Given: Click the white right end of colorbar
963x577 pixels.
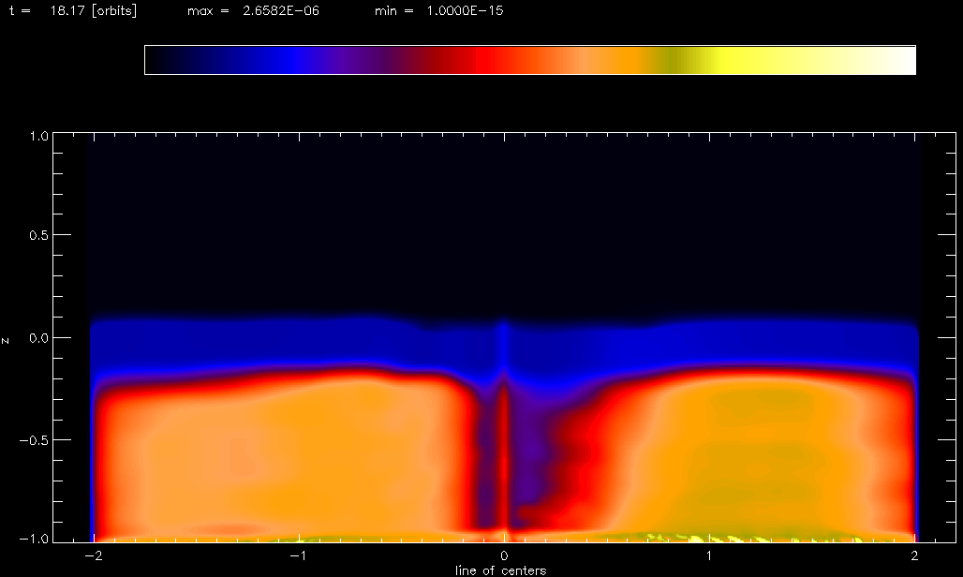Looking at the screenshot, I should (x=899, y=60).
